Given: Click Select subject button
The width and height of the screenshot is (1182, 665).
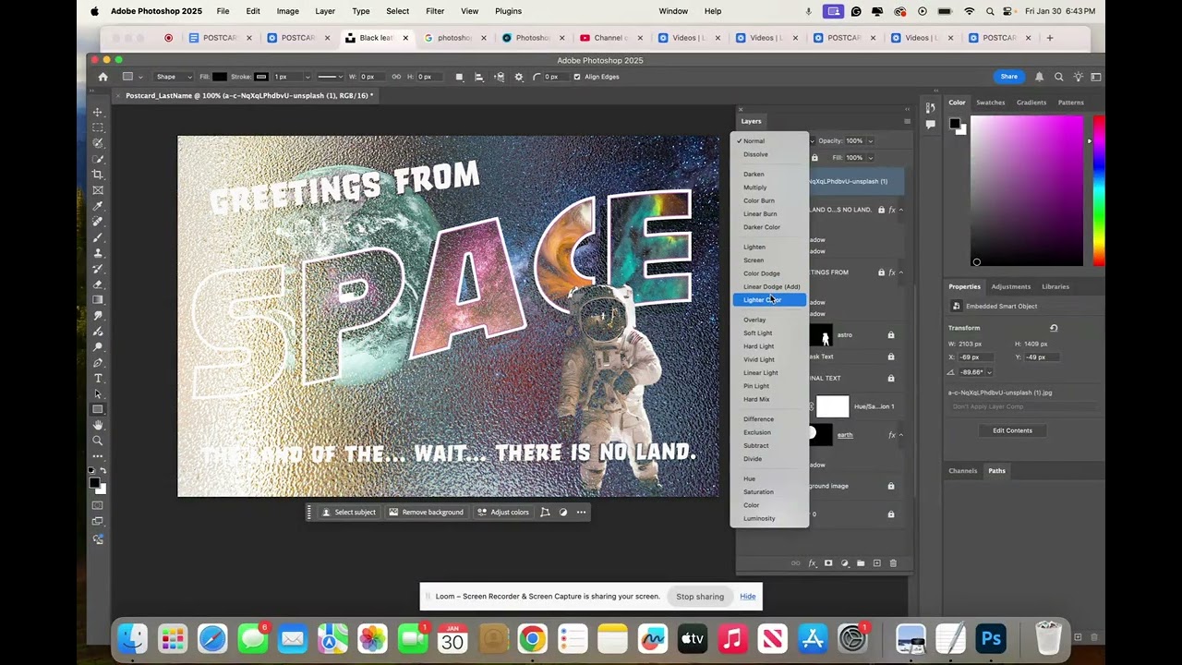Looking at the screenshot, I should tap(348, 513).
